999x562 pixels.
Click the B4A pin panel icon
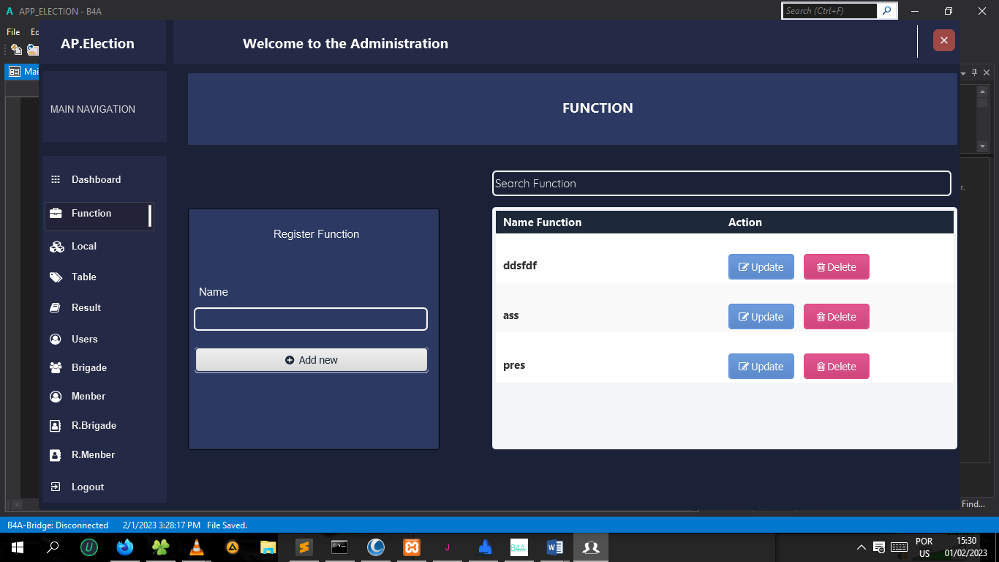point(974,72)
